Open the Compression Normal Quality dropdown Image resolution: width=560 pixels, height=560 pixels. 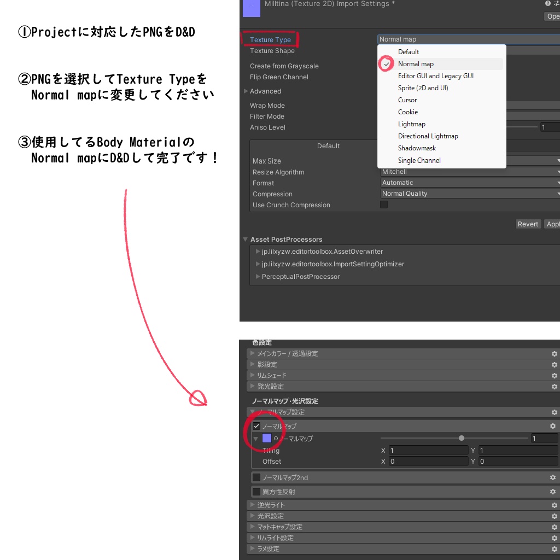coord(470,194)
